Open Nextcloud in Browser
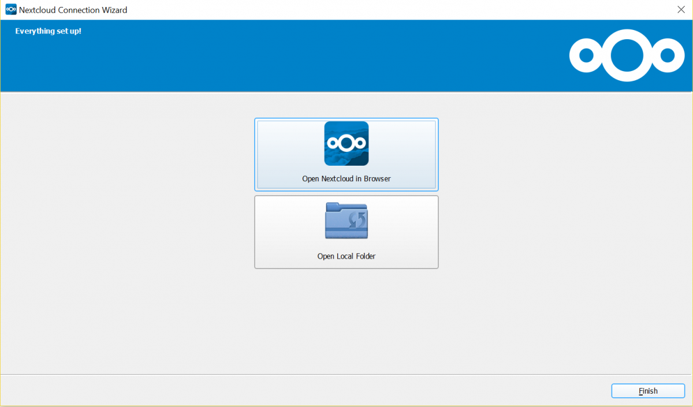Viewport: 693px width, 407px height. [x=346, y=155]
